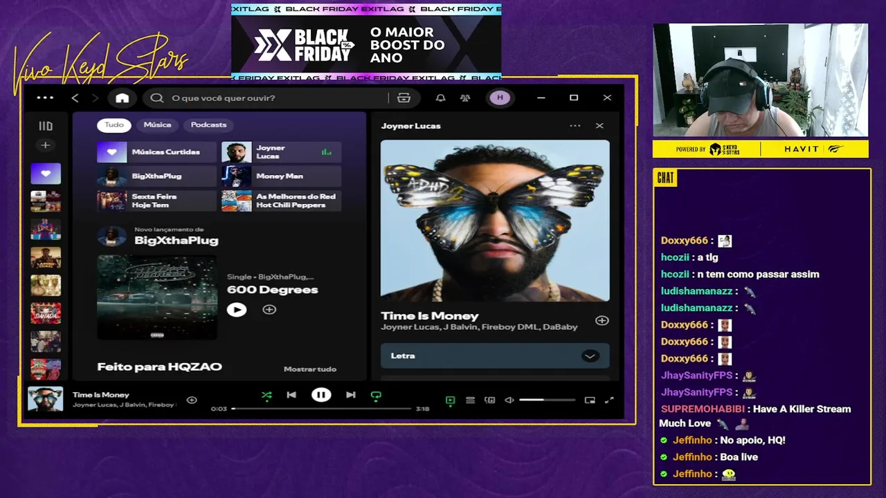
Task: Mute with the speaker icon
Action: [509, 400]
